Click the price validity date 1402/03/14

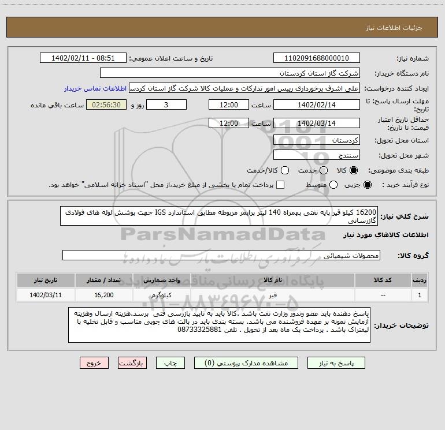click(317, 124)
